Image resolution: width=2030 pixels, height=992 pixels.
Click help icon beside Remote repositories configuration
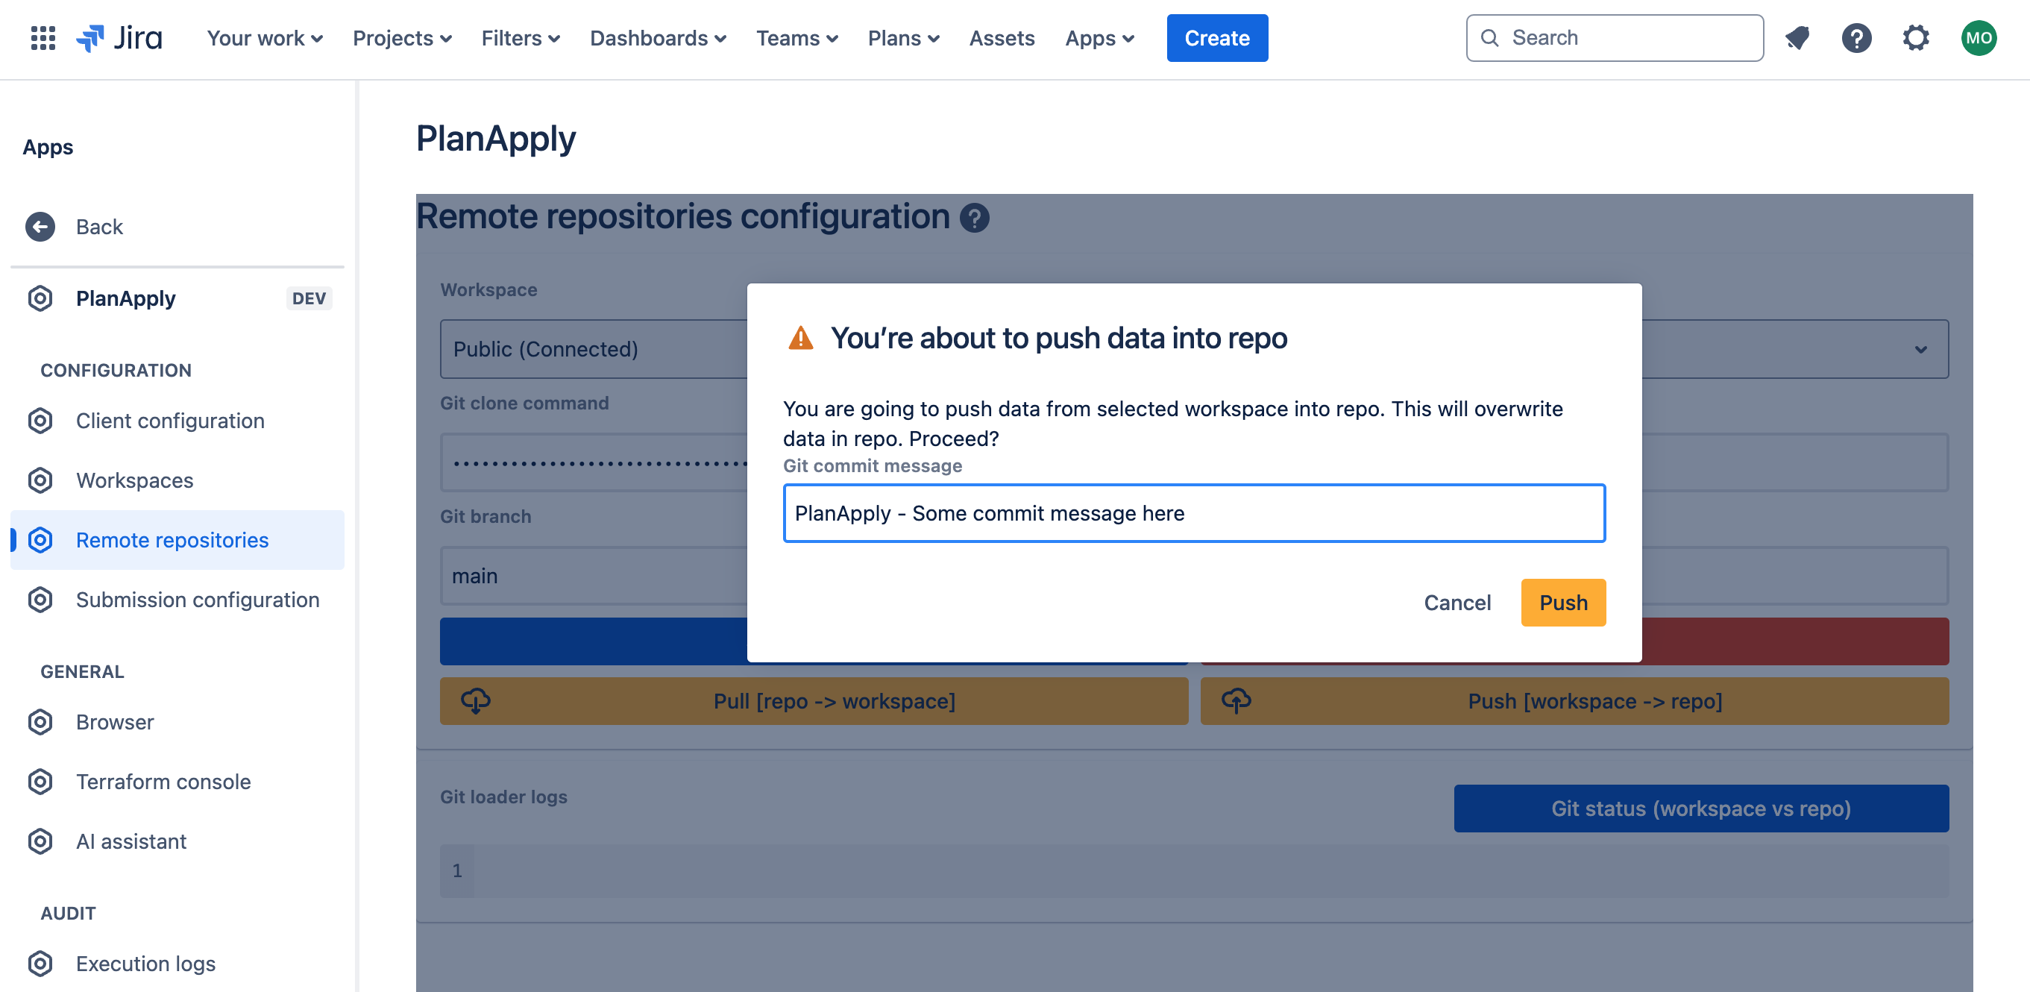pyautogui.click(x=974, y=218)
